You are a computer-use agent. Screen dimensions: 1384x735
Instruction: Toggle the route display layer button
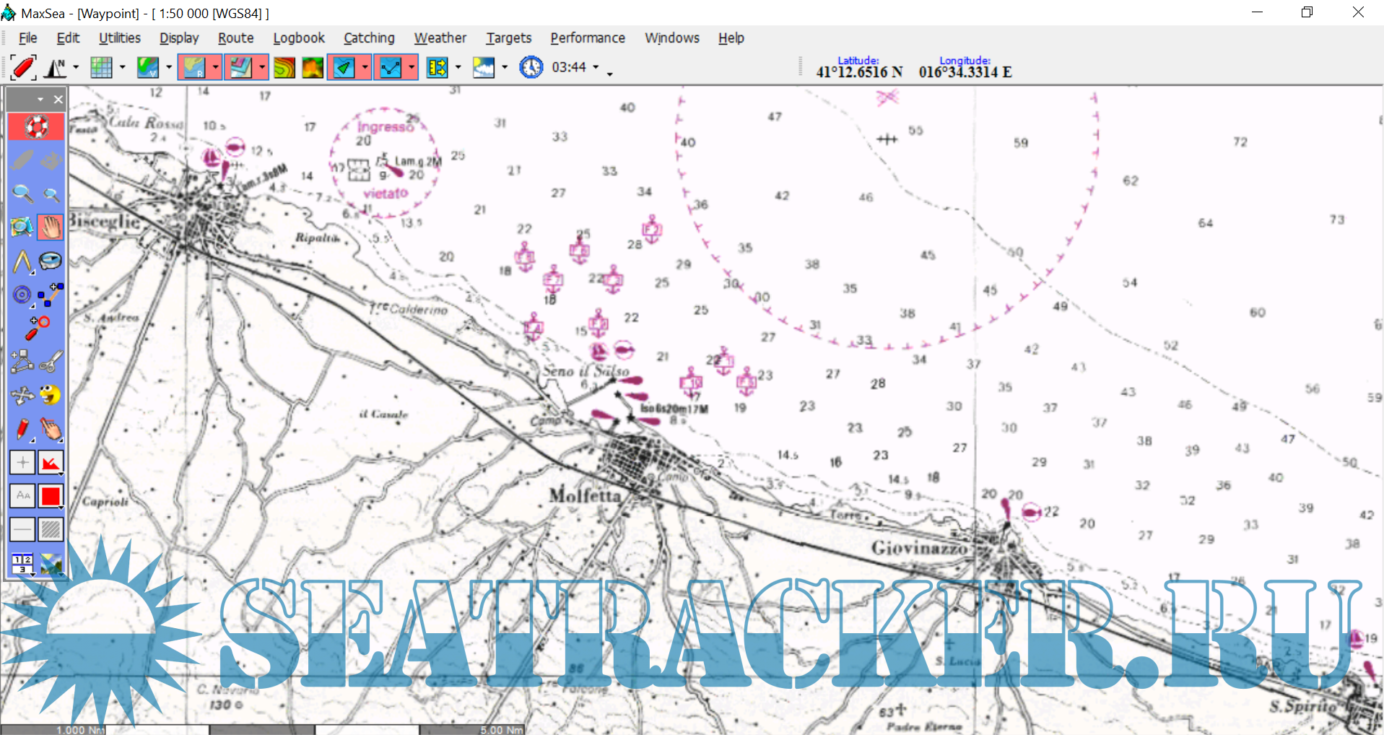tap(391, 68)
